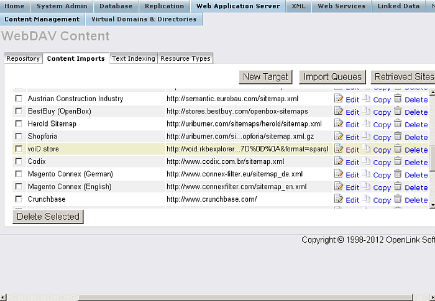This screenshot has width=435, height=301.
Task: Click Copy link for Magento Connex (German)
Action: (382, 175)
